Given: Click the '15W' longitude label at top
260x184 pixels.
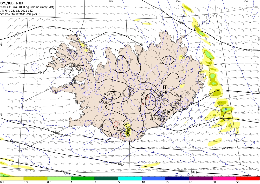Looking at the screenshot, I should click(x=178, y=1).
